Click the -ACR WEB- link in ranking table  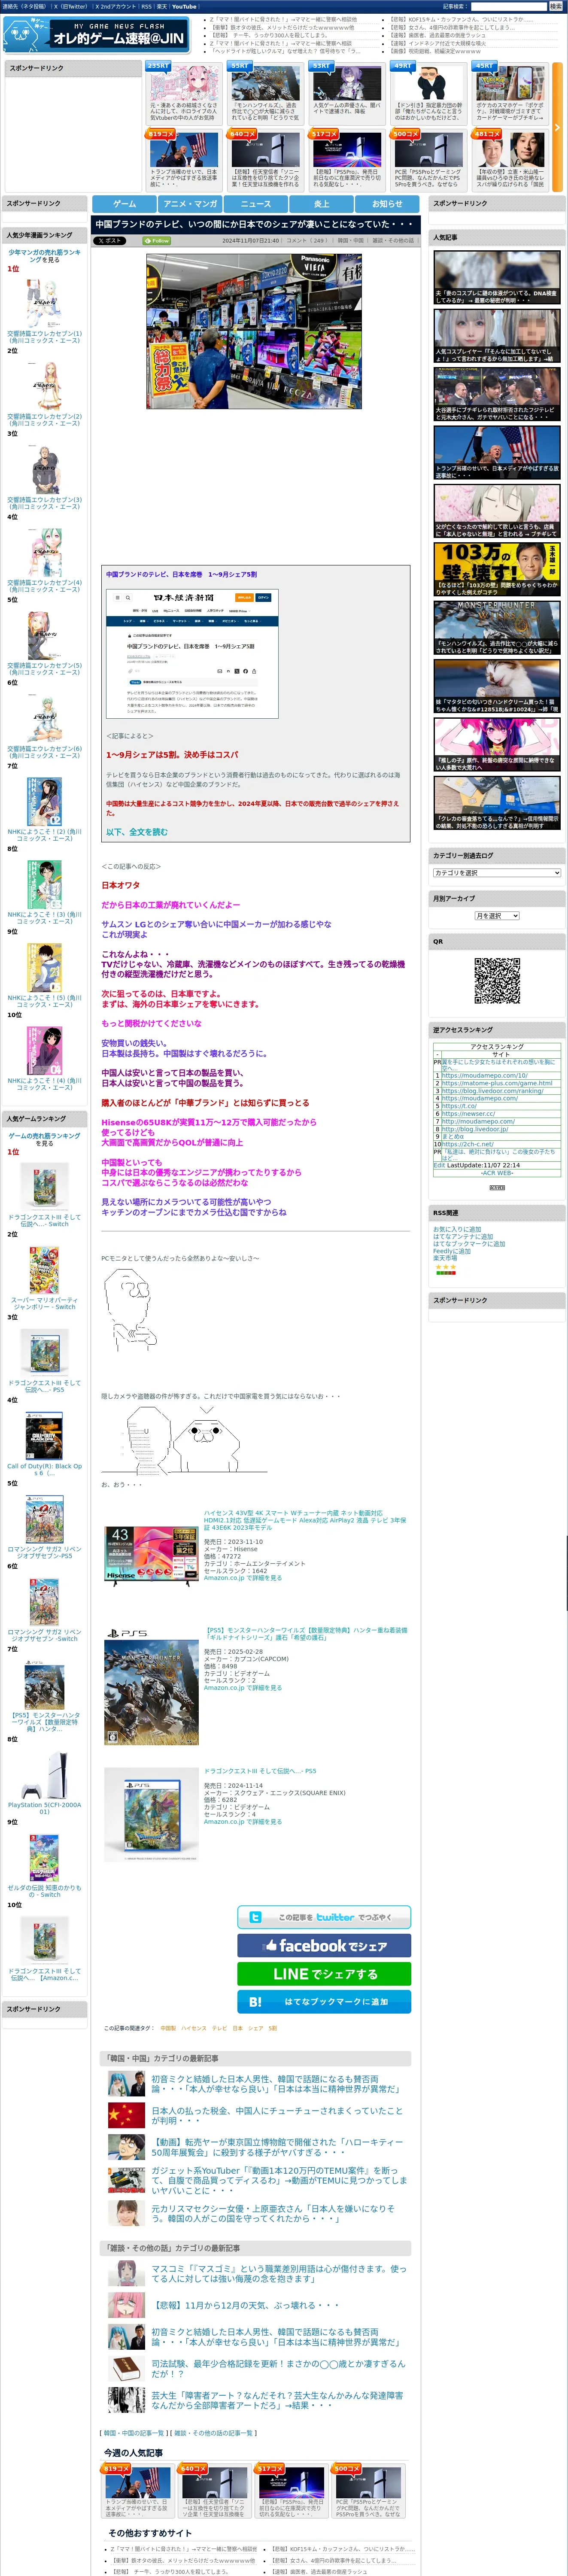tap(497, 1173)
